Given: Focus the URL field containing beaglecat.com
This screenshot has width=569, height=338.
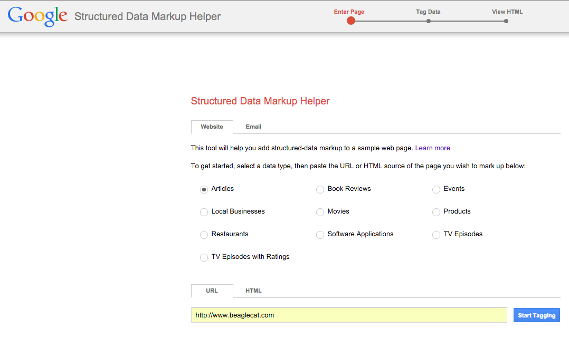Looking at the screenshot, I should tap(349, 315).
